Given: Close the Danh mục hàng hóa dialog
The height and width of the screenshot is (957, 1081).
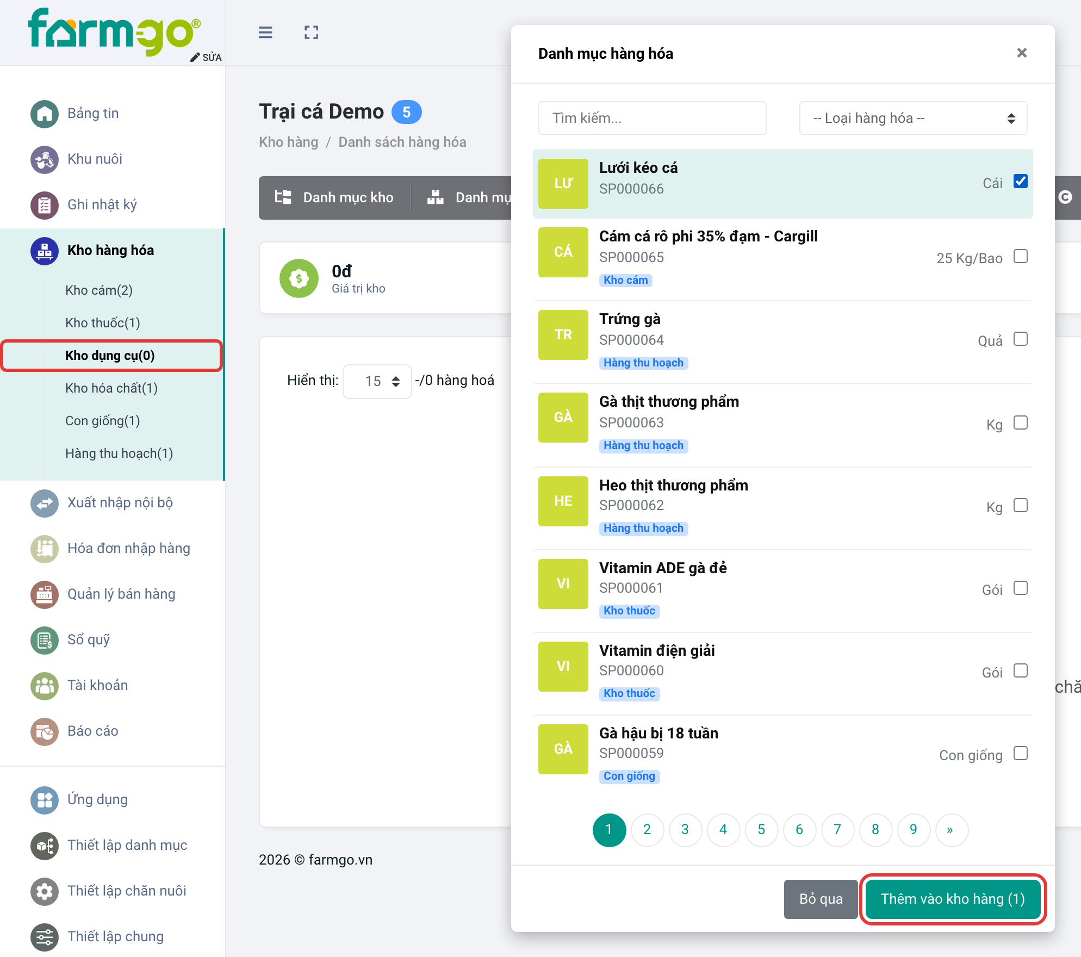Looking at the screenshot, I should 1022,53.
